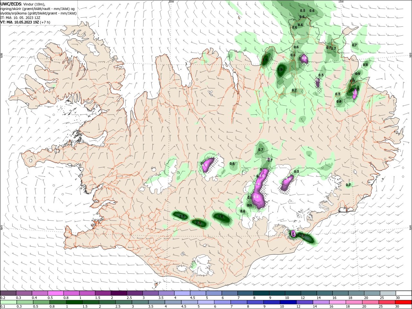The height and width of the screenshot is (309, 412).
Task: Pick the darkest purple swatch between 2 and 2.5
Action: [118, 293]
